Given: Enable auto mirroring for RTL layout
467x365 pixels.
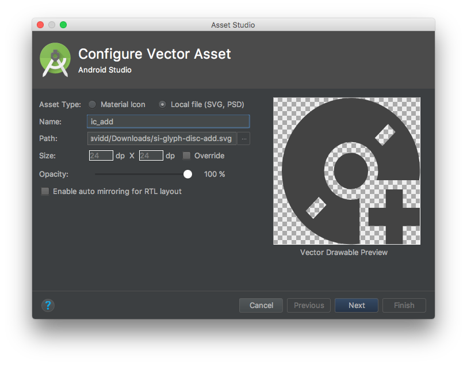Looking at the screenshot, I should click(45, 191).
